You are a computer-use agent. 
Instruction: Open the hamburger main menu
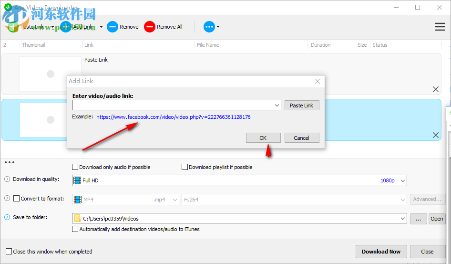click(x=440, y=27)
